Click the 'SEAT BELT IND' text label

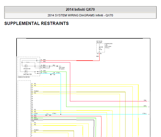pos(28,74)
